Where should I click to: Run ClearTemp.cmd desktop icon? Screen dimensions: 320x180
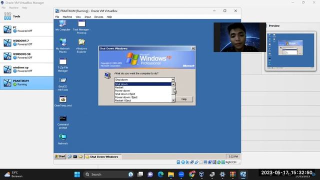(62, 101)
